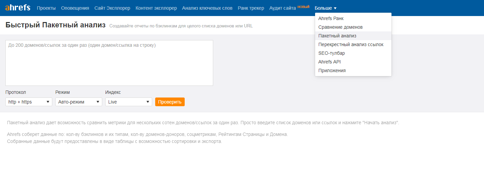Click the line 'Ahrefs соберет данные по'
The height and width of the screenshot is (182, 484).
click(x=147, y=134)
